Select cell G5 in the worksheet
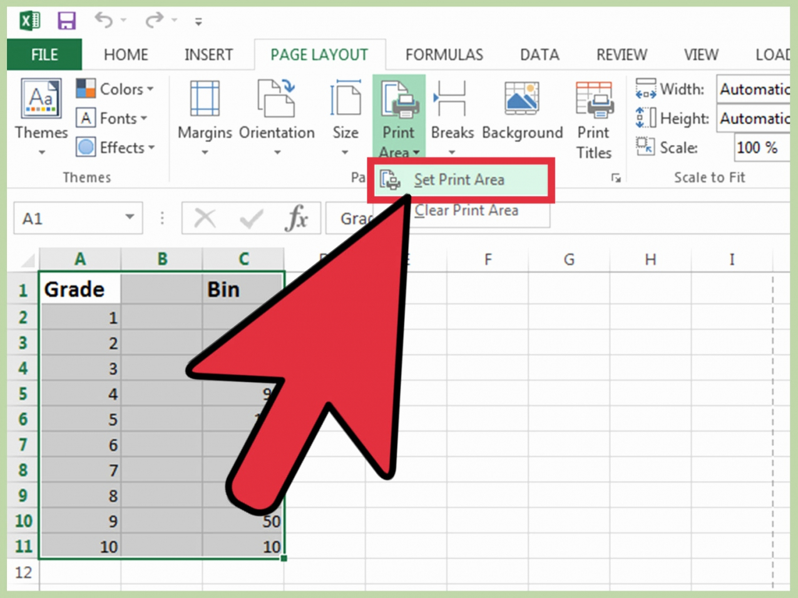Image resolution: width=798 pixels, height=598 pixels. click(568, 393)
